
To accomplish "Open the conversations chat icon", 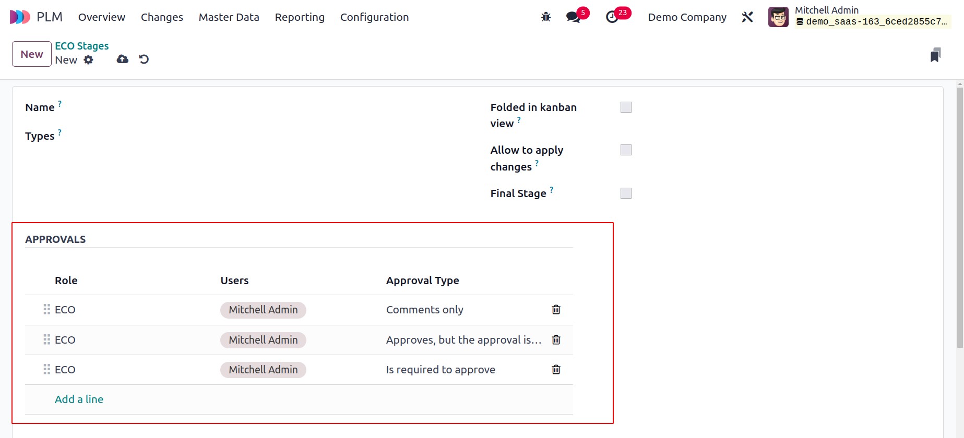I will click(573, 17).
